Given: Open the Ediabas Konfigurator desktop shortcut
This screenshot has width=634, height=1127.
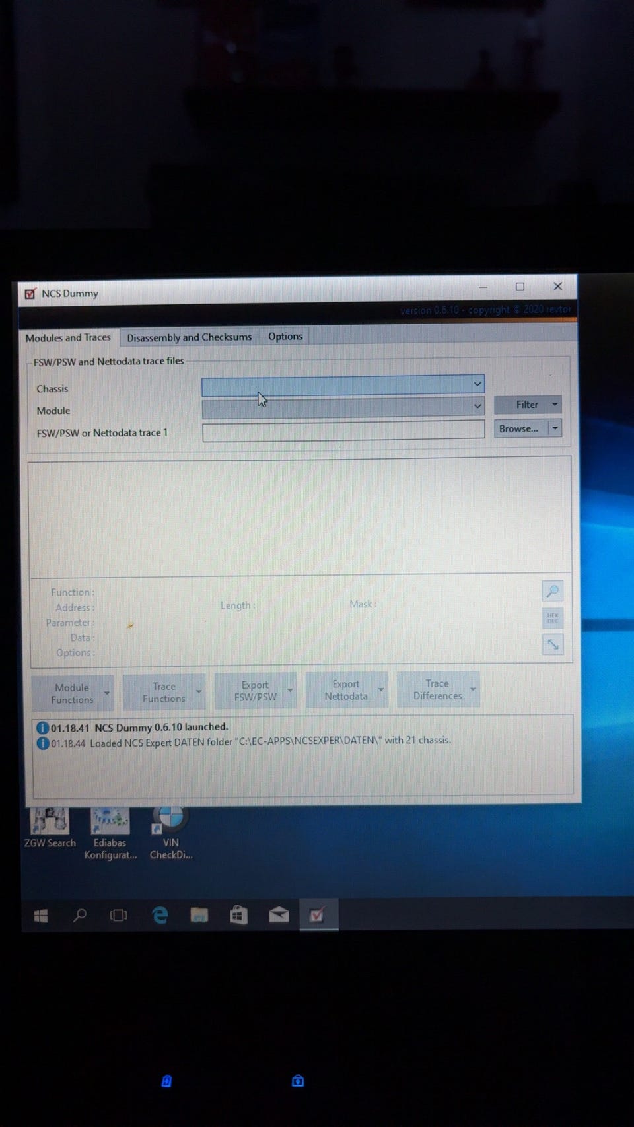Looking at the screenshot, I should (x=110, y=835).
